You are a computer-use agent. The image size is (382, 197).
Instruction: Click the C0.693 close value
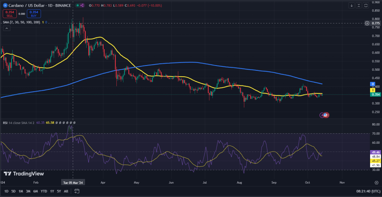click(x=130, y=5)
